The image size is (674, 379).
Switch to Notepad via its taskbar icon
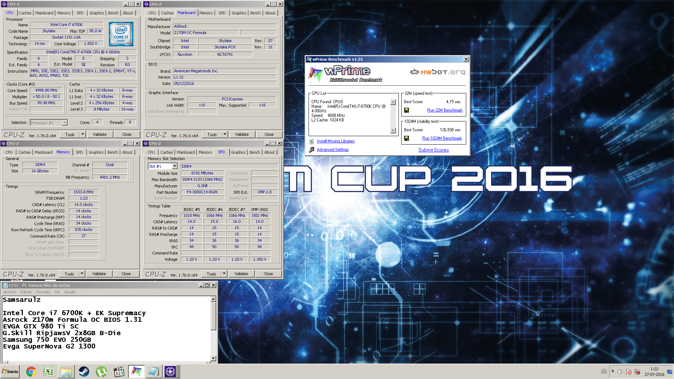[x=153, y=372]
